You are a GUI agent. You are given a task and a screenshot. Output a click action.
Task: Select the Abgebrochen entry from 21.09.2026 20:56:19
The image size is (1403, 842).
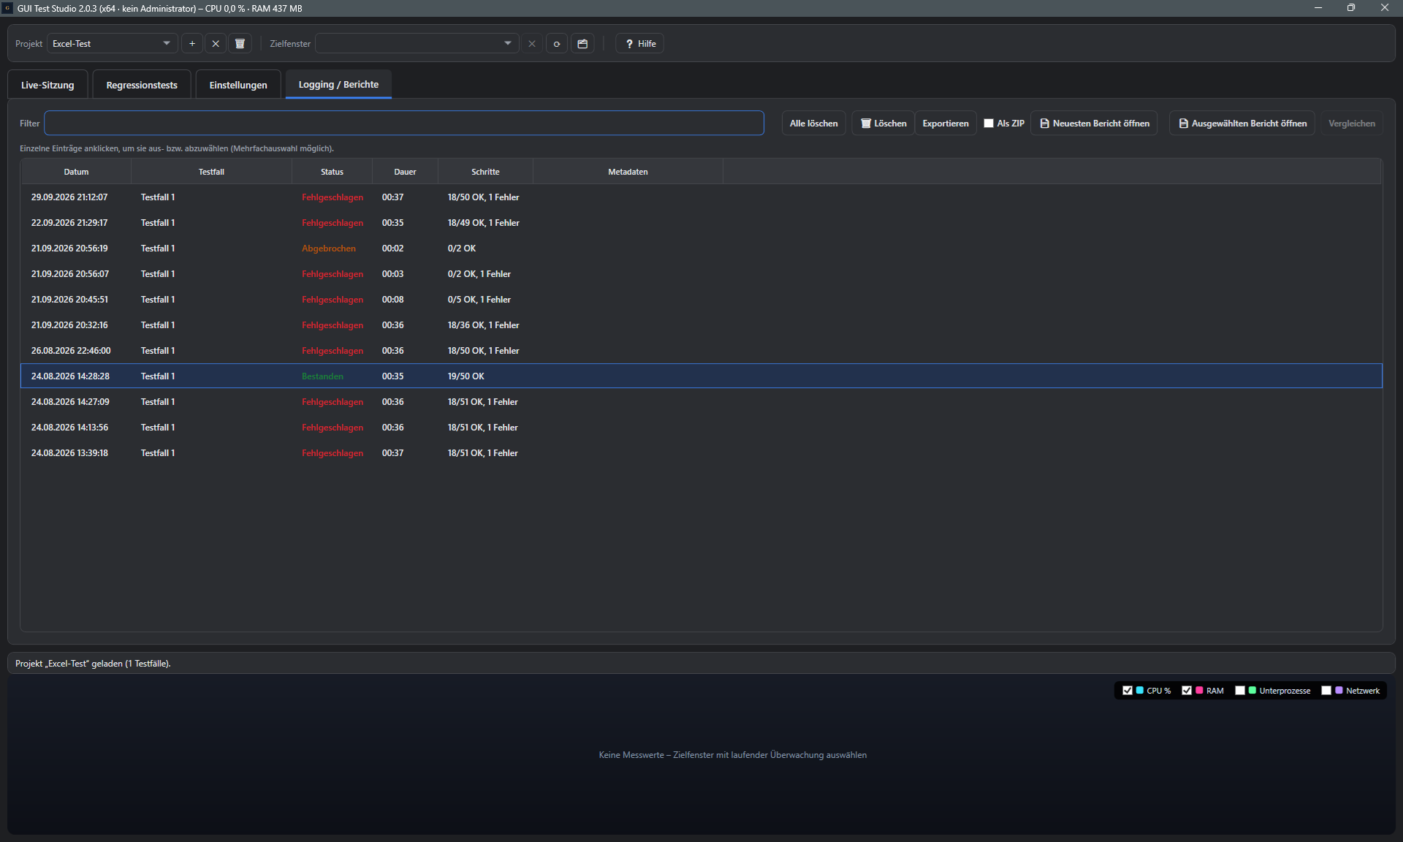[701, 249]
